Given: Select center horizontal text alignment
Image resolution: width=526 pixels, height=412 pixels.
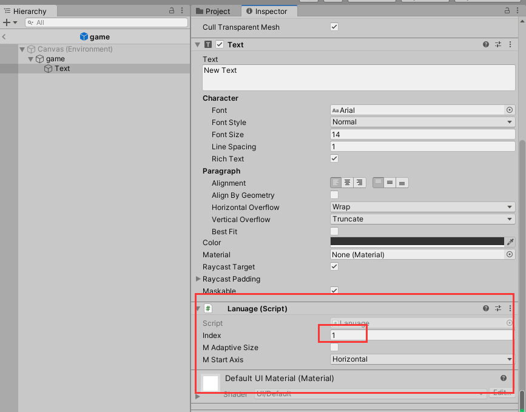Looking at the screenshot, I should click(x=348, y=183).
